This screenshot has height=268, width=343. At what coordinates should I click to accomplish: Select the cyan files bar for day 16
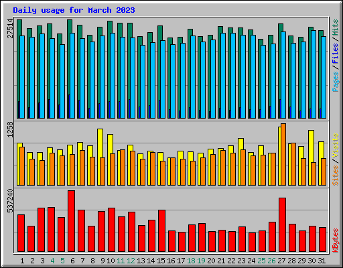pyautogui.click(x=173, y=81)
